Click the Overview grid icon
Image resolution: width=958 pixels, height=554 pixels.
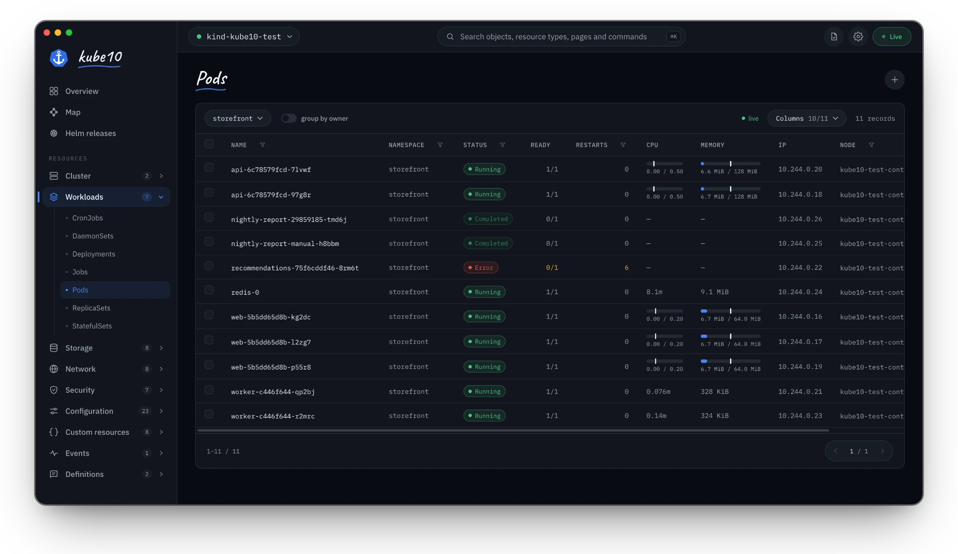(54, 91)
